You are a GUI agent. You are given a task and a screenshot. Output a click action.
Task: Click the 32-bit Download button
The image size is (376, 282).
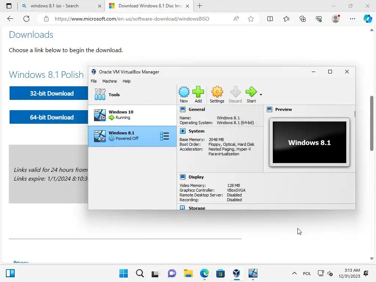pyautogui.click(x=49, y=93)
